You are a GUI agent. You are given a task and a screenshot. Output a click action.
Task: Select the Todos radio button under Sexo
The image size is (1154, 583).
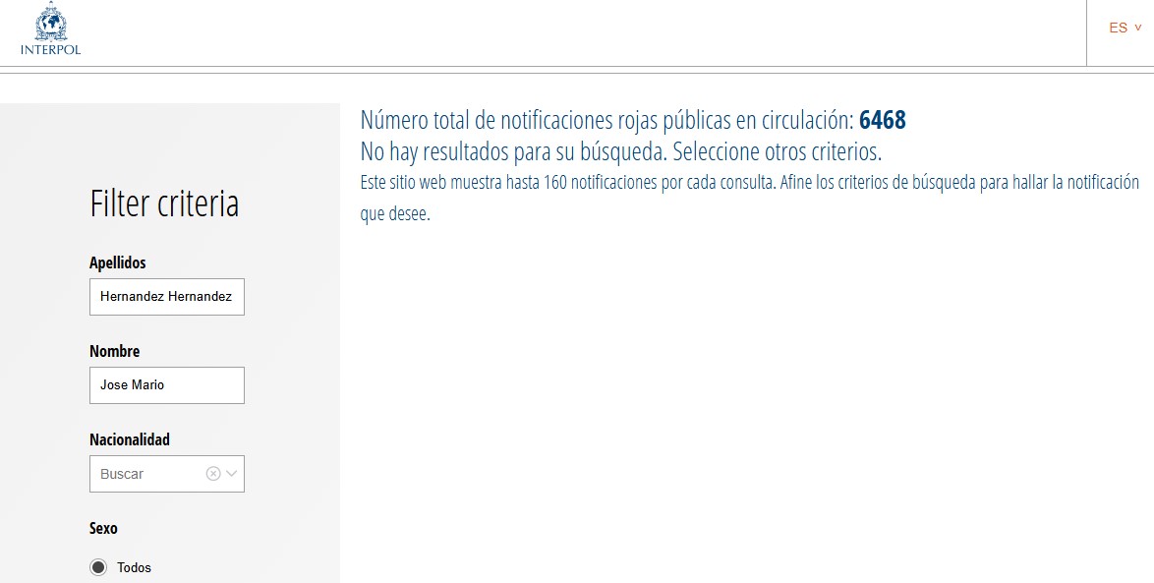(x=98, y=567)
